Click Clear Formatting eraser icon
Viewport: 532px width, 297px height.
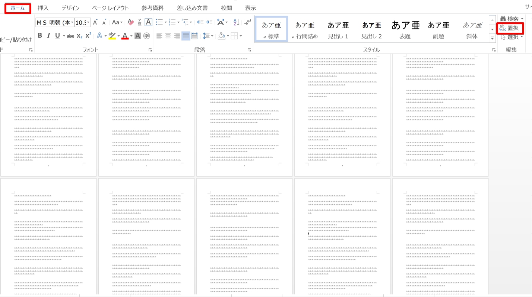130,22
